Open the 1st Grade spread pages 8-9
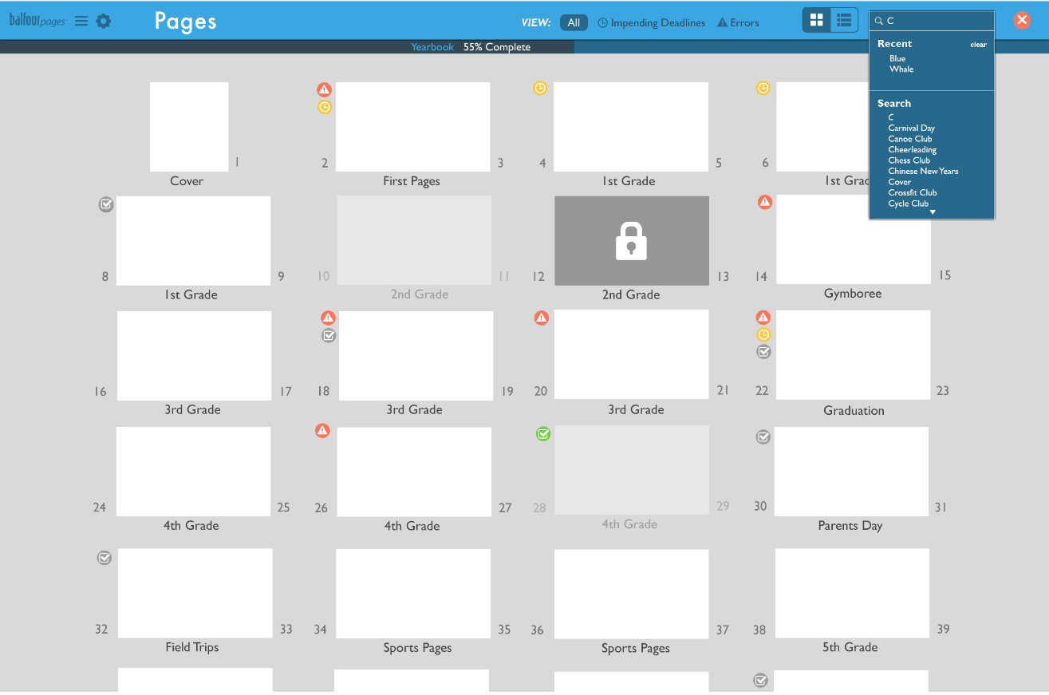Image resolution: width=1049 pixels, height=695 pixels. (x=193, y=241)
